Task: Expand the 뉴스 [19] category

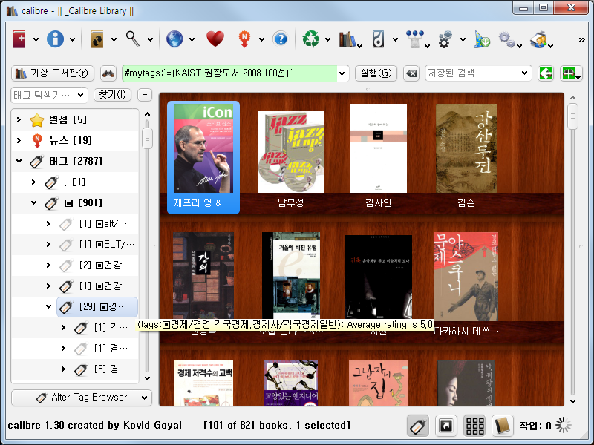Action: 19,140
